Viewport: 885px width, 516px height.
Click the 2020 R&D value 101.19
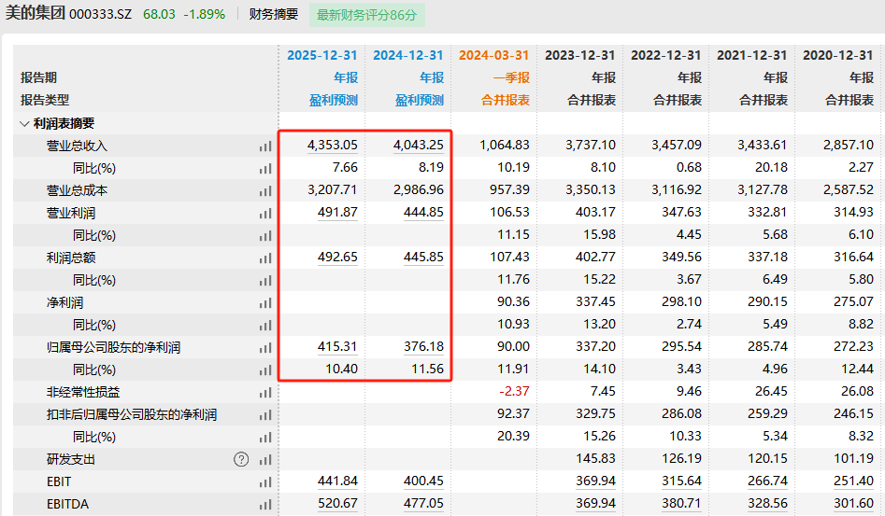click(853, 458)
